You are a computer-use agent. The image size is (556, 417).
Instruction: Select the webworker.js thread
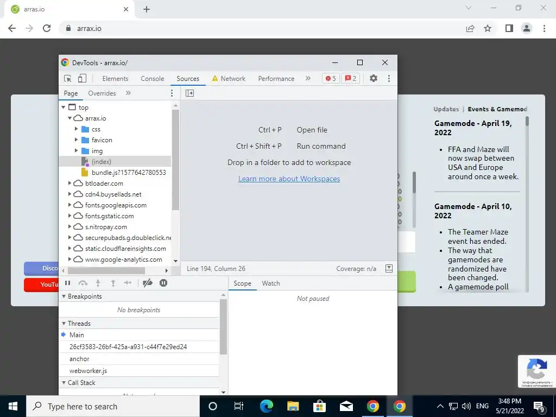click(x=140, y=370)
